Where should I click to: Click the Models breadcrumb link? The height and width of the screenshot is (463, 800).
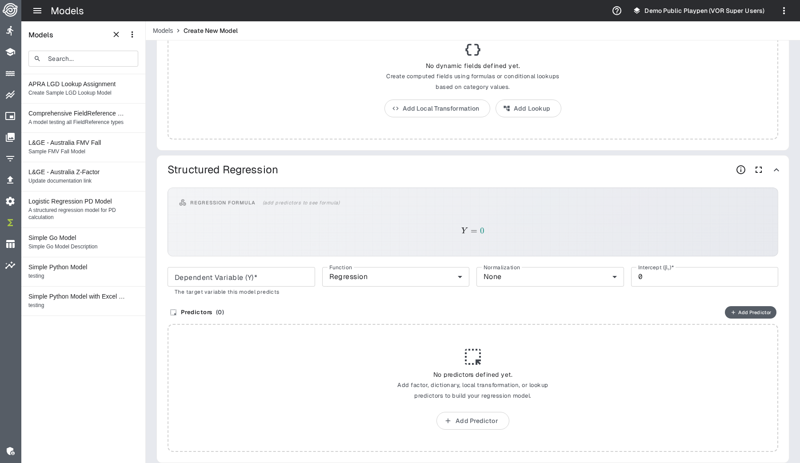(x=163, y=31)
